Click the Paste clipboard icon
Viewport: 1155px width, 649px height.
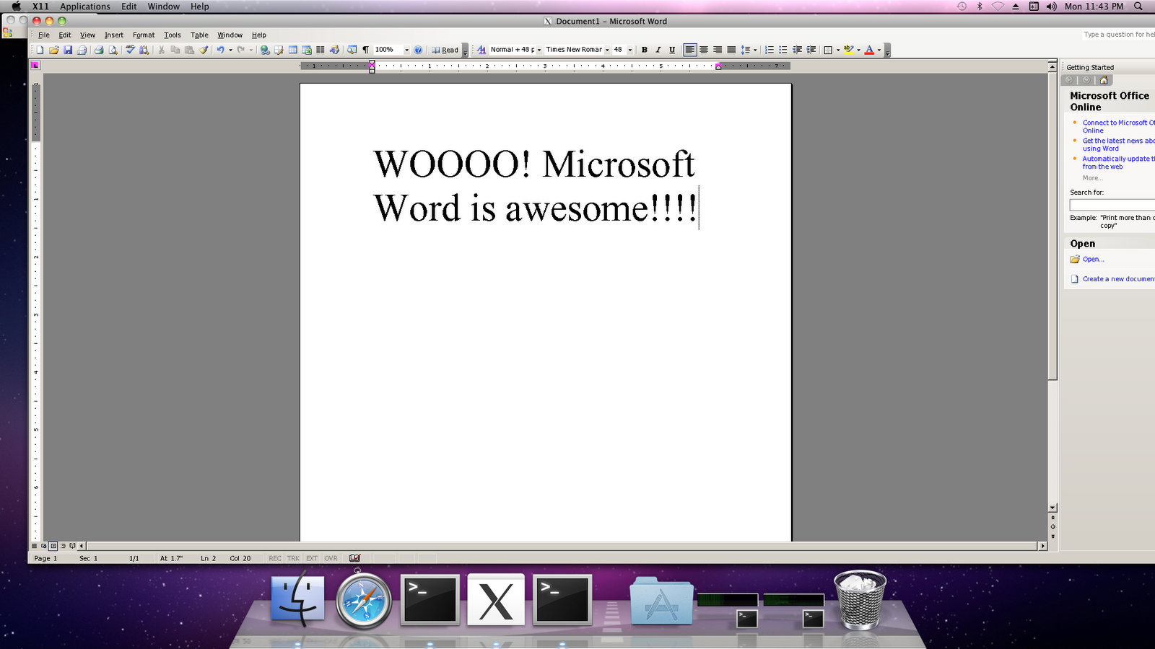tap(189, 50)
